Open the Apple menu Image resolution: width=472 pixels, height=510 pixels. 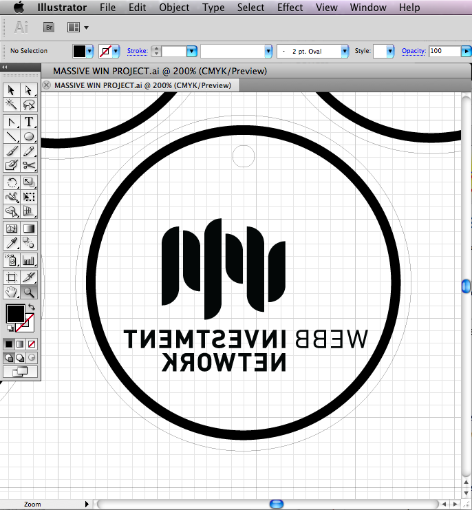[19, 7]
